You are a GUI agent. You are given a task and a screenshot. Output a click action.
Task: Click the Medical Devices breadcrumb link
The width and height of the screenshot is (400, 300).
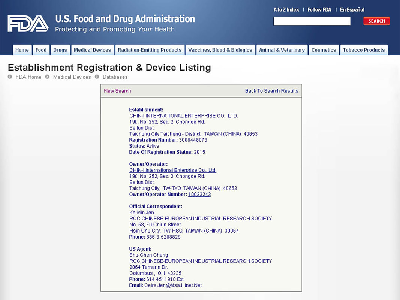pyautogui.click(x=72, y=77)
